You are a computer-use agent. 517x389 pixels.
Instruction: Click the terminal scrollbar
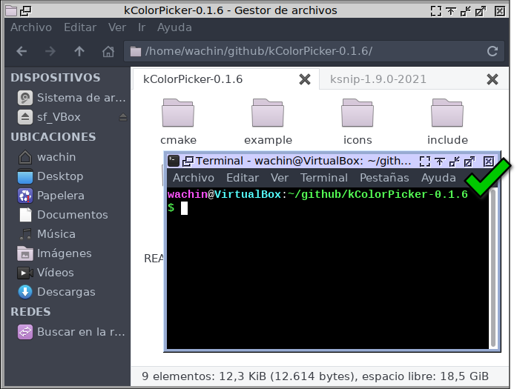(x=493, y=267)
